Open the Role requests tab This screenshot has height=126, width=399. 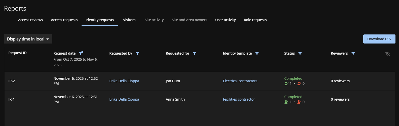(x=255, y=20)
